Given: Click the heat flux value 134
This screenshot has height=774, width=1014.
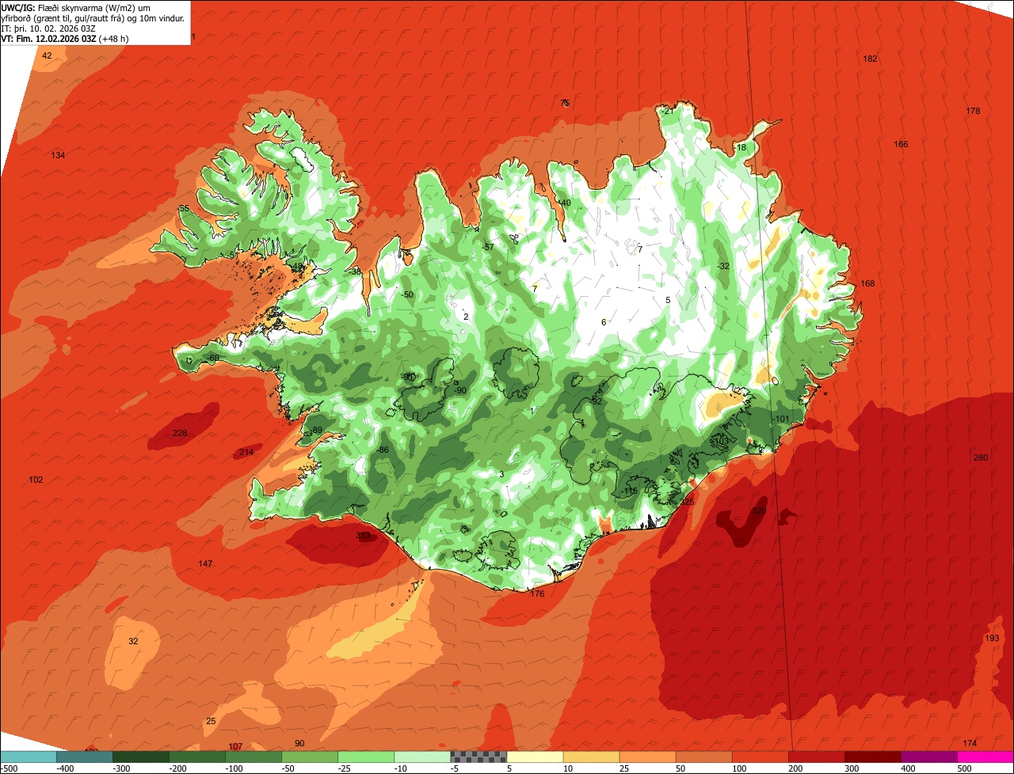Looking at the screenshot, I should tap(58, 155).
